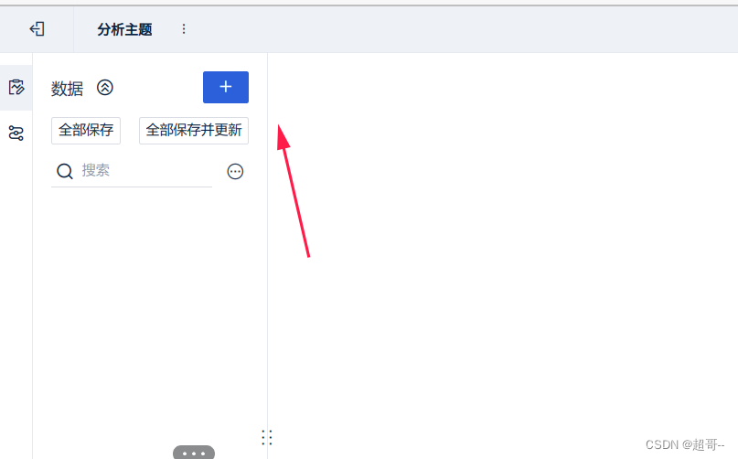Click the CSDN @超哥 watermark text
738x459 pixels.
tap(685, 444)
